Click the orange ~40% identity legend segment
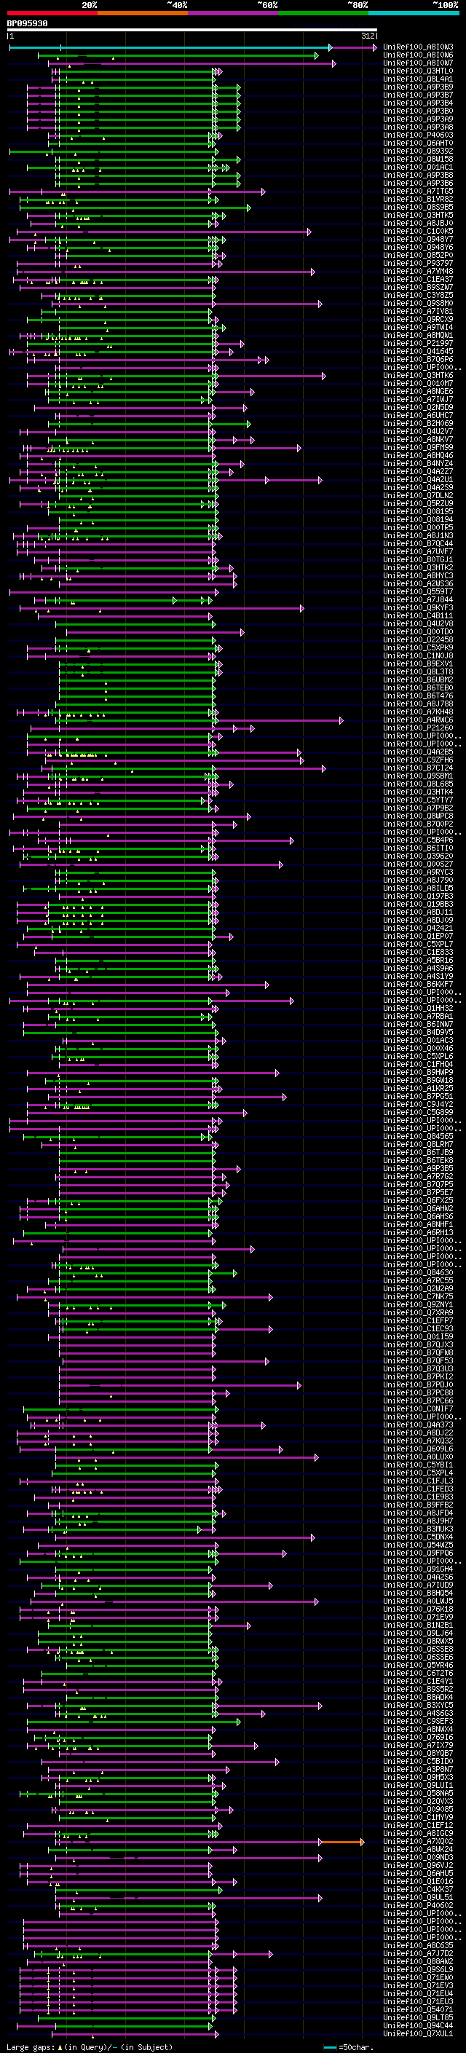Viewport: 466px width, 2053px height. [x=143, y=13]
